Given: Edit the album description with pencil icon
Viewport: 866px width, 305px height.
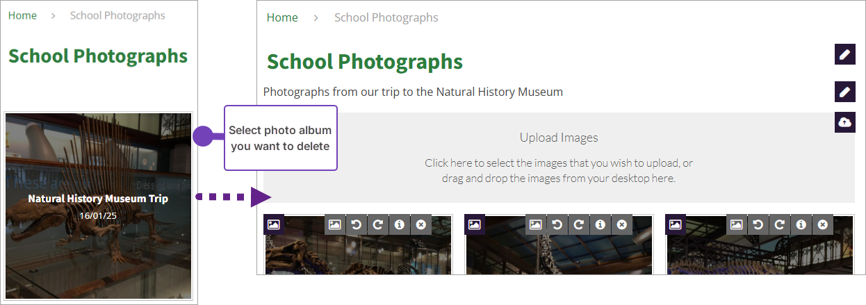Looking at the screenshot, I should coord(844,91).
